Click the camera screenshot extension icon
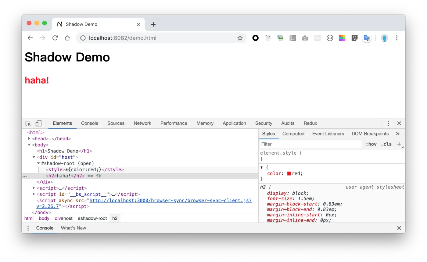The image size is (427, 262). tap(305, 38)
